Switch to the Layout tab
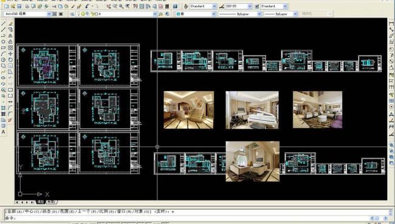The width and height of the screenshot is (395, 224). (52, 202)
